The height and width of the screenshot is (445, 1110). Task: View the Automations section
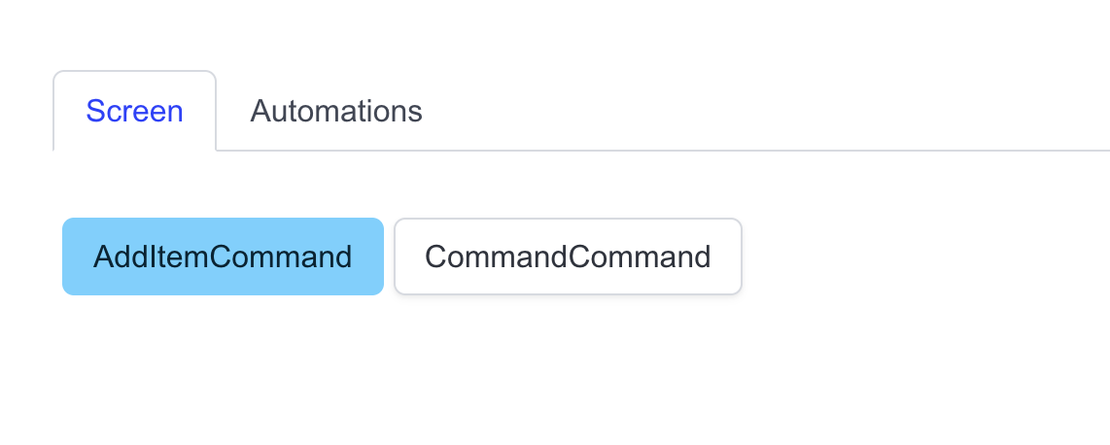[x=336, y=111]
